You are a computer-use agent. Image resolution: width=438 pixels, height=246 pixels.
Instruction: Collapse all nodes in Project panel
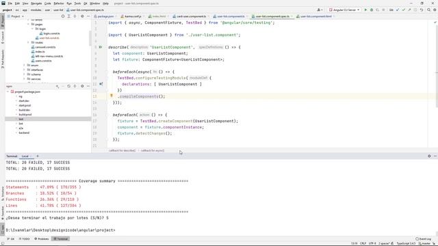pyautogui.click(x=75, y=16)
